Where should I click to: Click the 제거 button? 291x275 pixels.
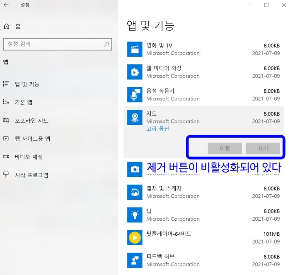pyautogui.click(x=263, y=148)
